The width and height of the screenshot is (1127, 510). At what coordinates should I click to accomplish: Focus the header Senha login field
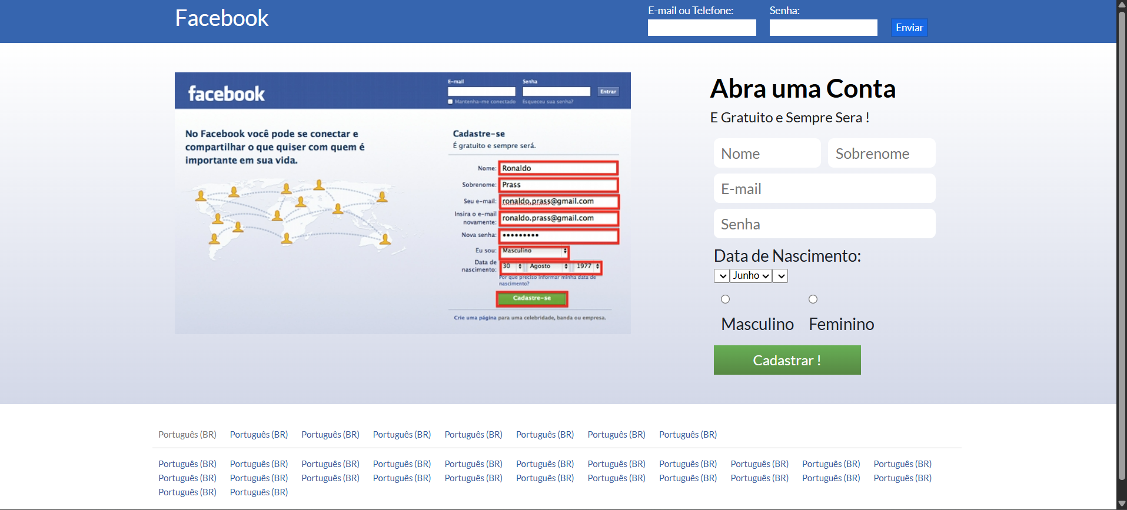823,28
